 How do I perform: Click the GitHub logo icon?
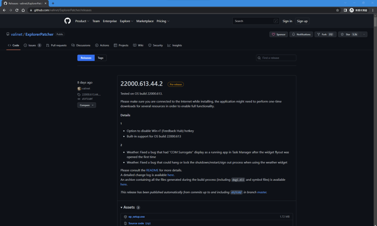coord(68,21)
